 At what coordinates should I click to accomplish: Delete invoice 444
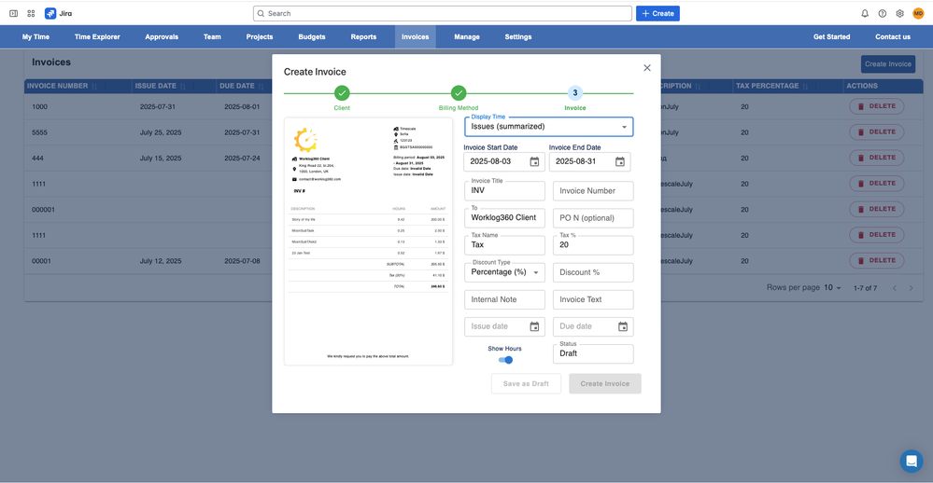pos(876,158)
